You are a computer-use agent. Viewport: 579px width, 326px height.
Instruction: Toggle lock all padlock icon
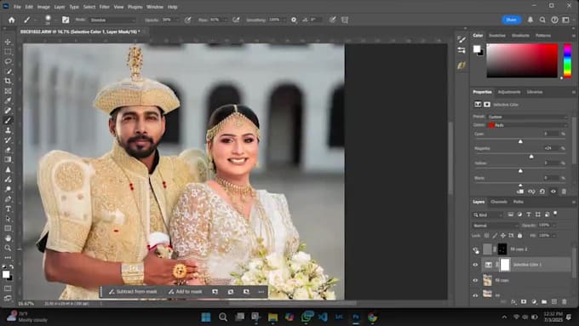point(520,235)
